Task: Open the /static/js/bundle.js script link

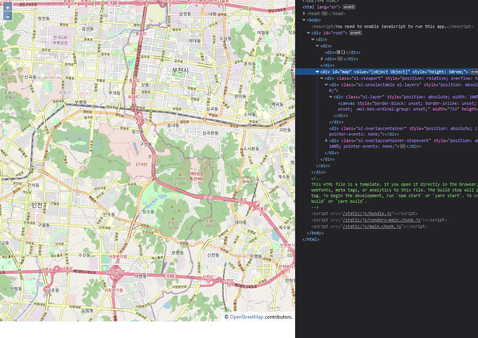Action: pos(367,214)
